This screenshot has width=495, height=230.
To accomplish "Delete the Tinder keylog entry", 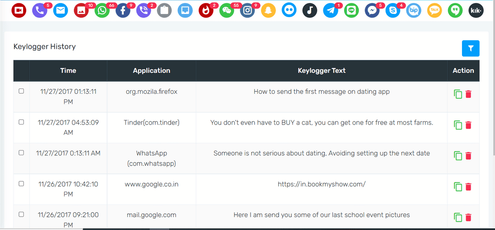I will (468, 125).
